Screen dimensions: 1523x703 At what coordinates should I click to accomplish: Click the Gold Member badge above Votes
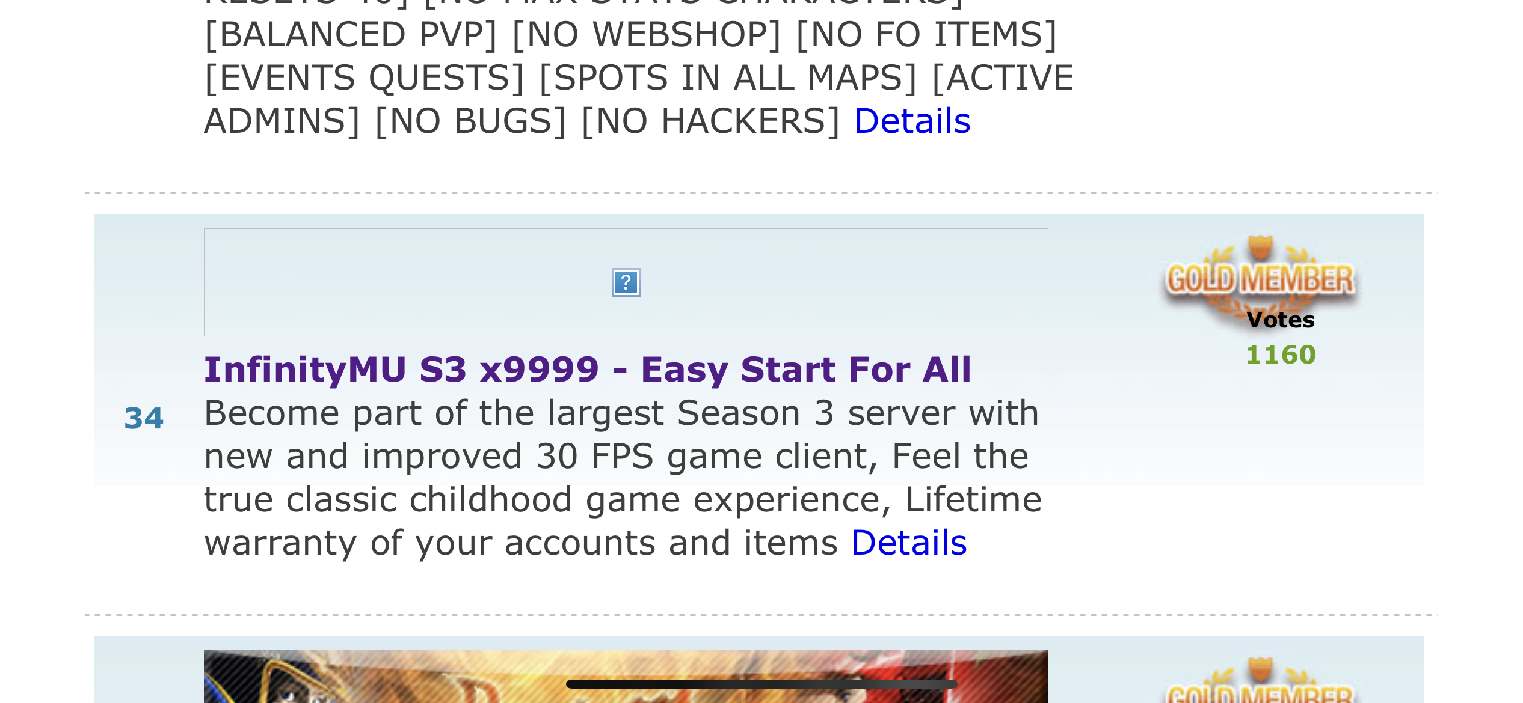(1260, 279)
